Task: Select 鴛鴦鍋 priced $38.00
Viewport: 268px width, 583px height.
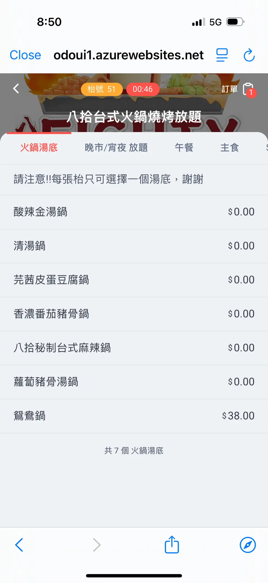Action: 134,416
